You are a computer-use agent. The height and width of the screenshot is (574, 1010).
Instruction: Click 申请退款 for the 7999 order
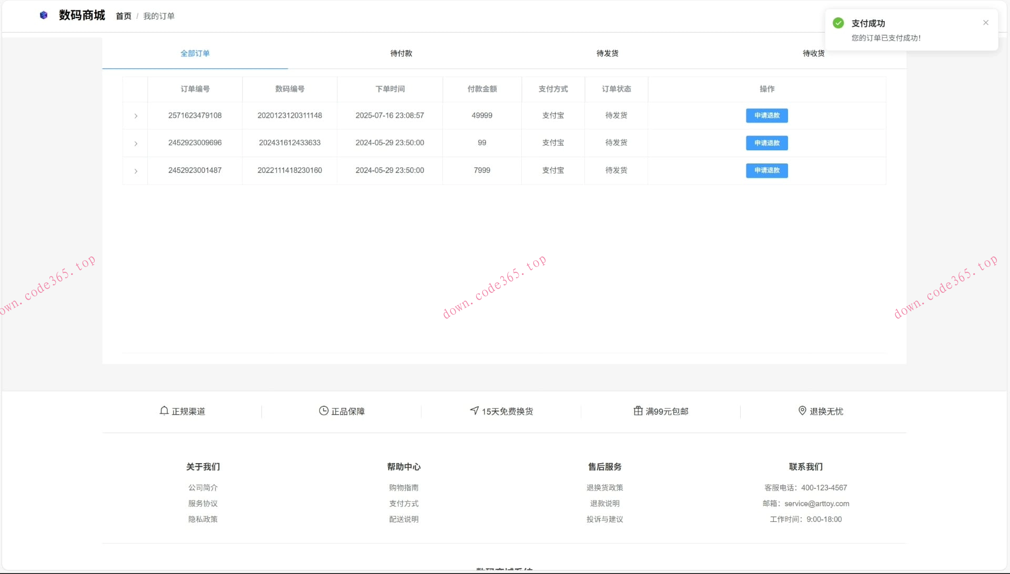(766, 170)
